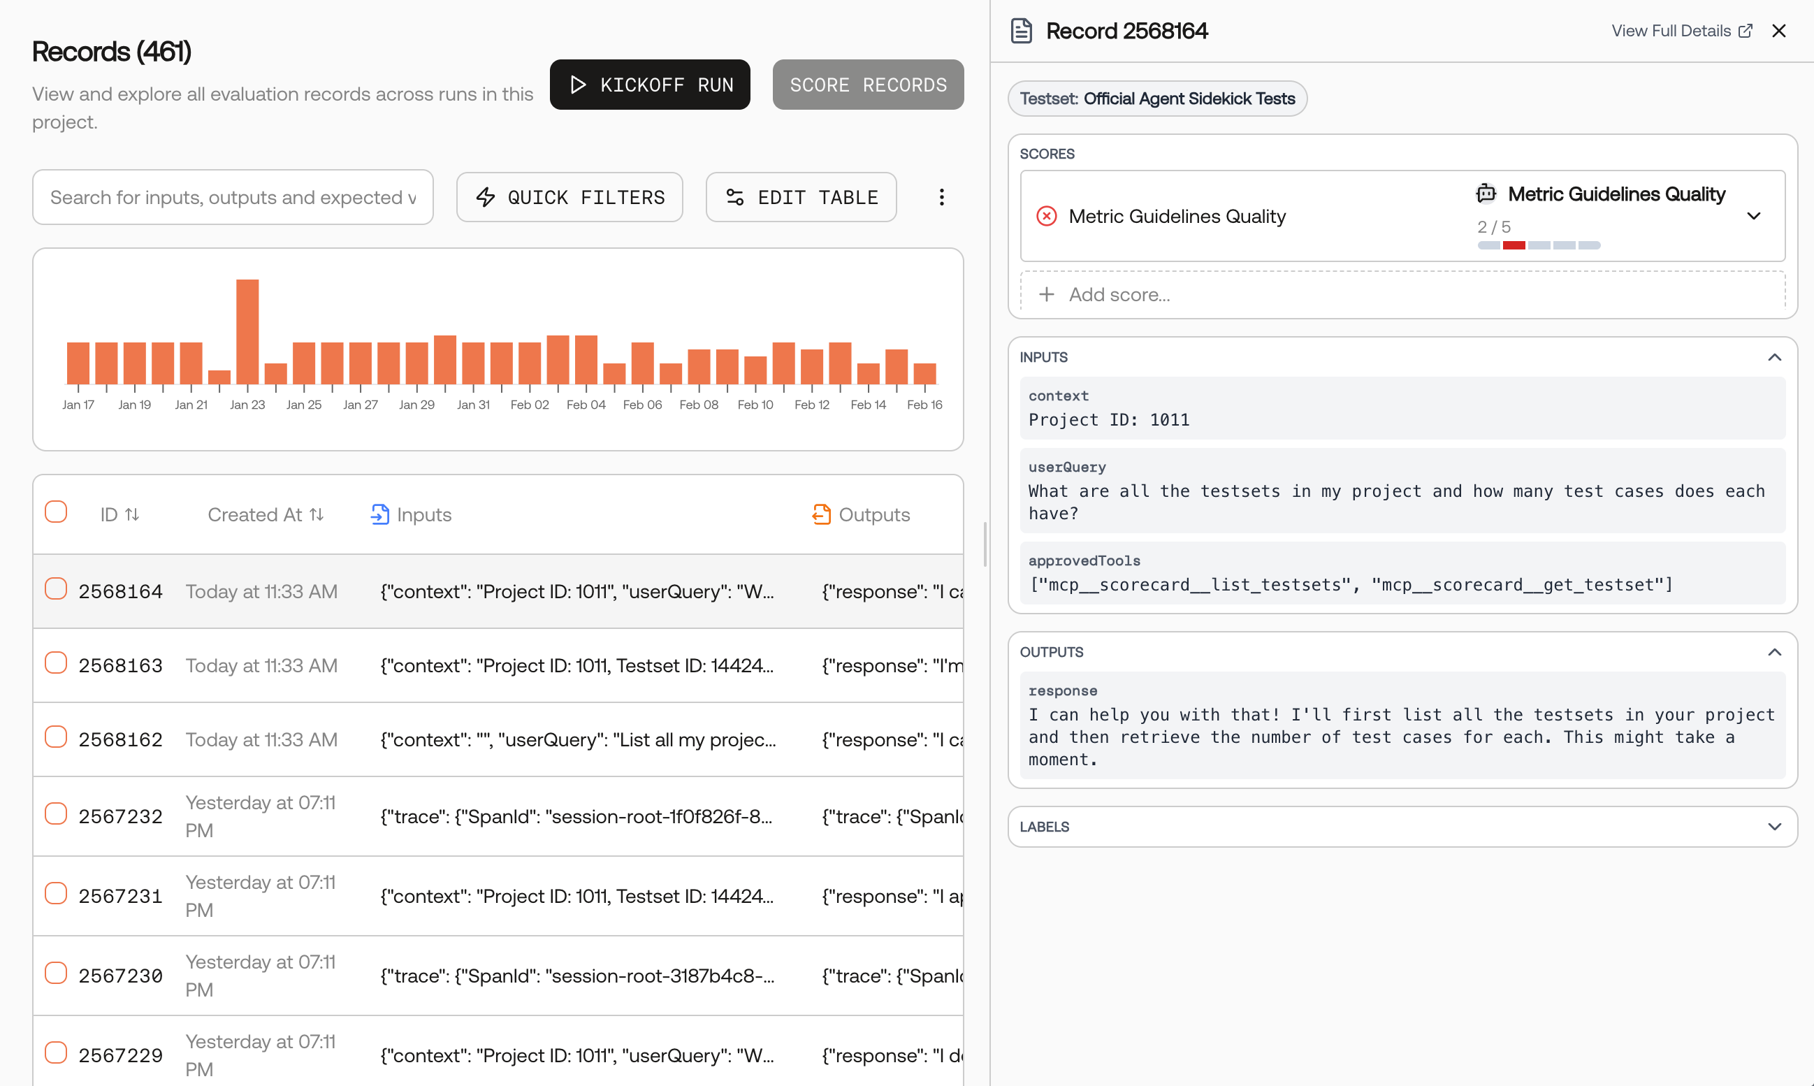Image resolution: width=1814 pixels, height=1086 pixels.
Task: Check the box for record 2567230
Action: (x=56, y=973)
